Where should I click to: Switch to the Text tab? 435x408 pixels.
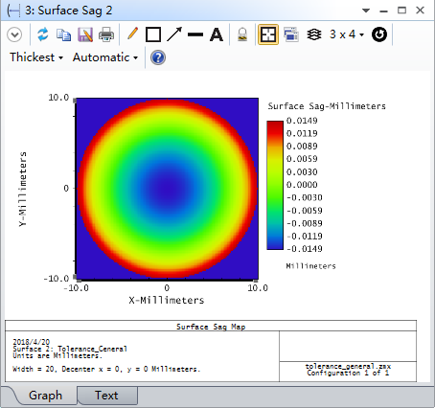coord(106,396)
